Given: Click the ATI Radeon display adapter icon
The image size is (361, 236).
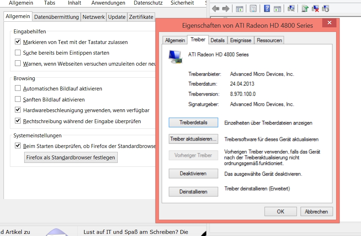Looking at the screenshot, I should pyautogui.click(x=175, y=57).
